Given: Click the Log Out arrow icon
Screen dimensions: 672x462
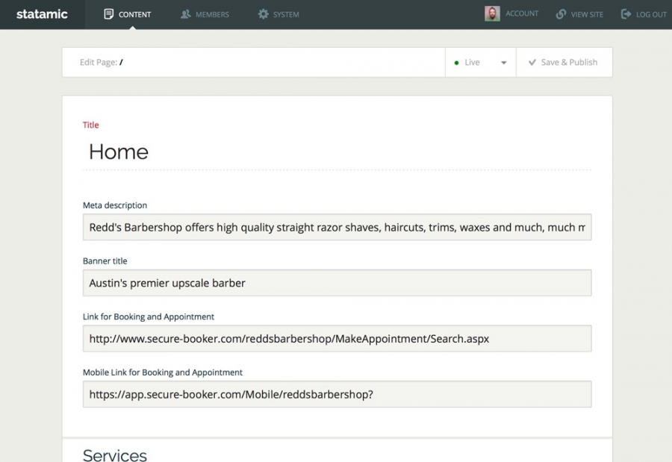Looking at the screenshot, I should coord(626,14).
